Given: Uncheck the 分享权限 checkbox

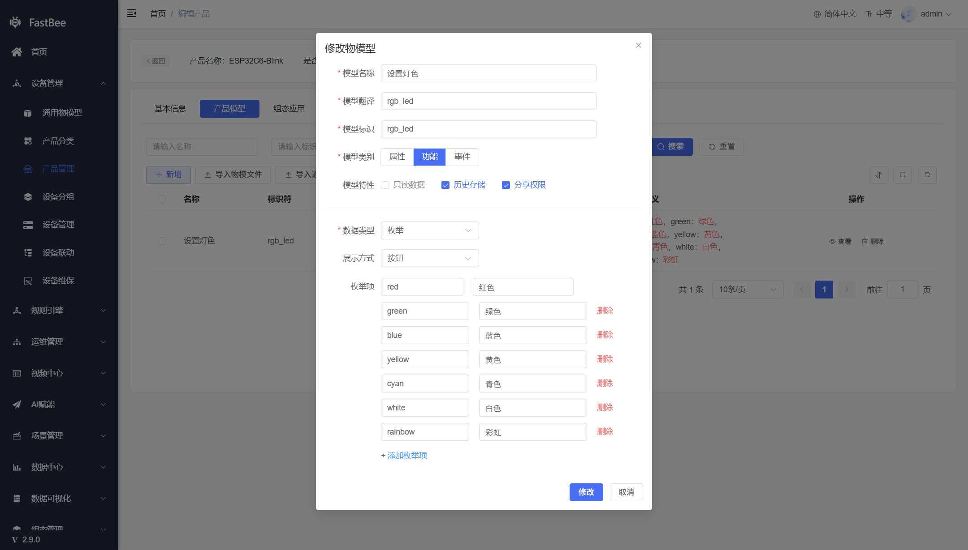Looking at the screenshot, I should [x=506, y=185].
